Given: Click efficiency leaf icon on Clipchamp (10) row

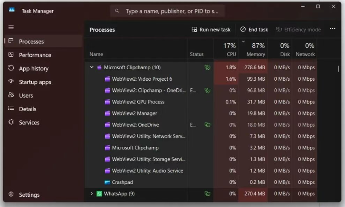Looking at the screenshot, I should pos(207,67).
